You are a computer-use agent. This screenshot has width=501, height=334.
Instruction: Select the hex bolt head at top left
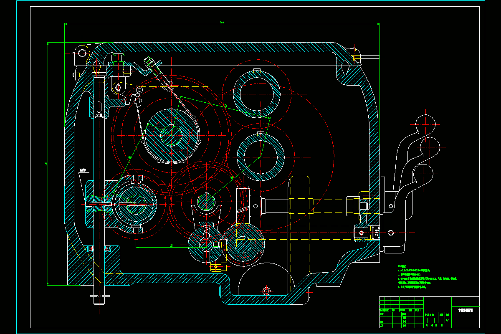119,58
